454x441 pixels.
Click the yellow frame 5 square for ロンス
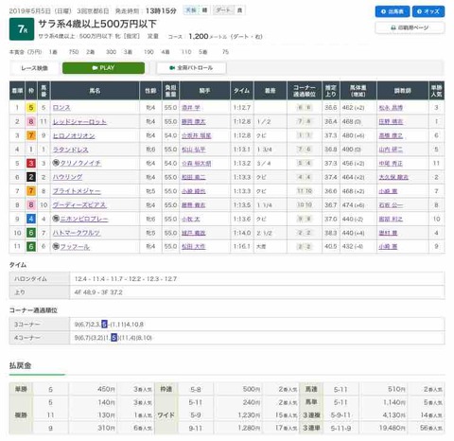(31, 108)
